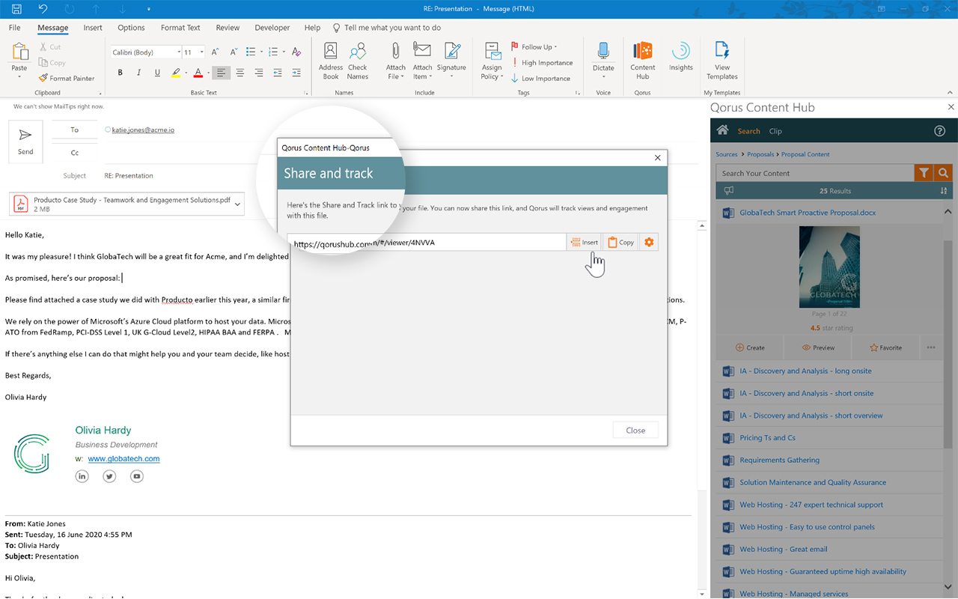The image size is (958, 599).
Task: Open the Address Book
Action: [x=331, y=61]
